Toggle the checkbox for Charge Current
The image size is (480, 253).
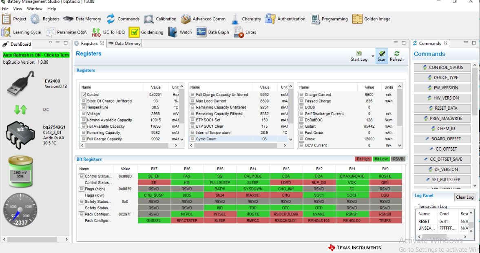(x=301, y=95)
